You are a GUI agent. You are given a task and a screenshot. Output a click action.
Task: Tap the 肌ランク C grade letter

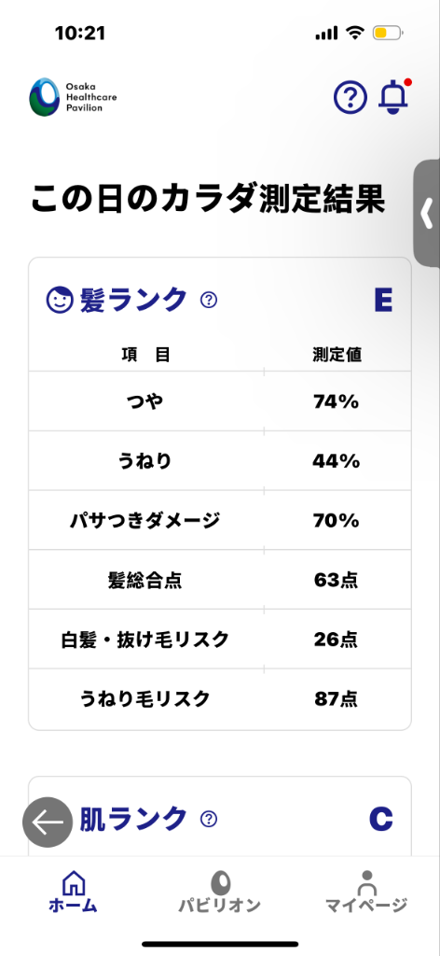tap(381, 819)
